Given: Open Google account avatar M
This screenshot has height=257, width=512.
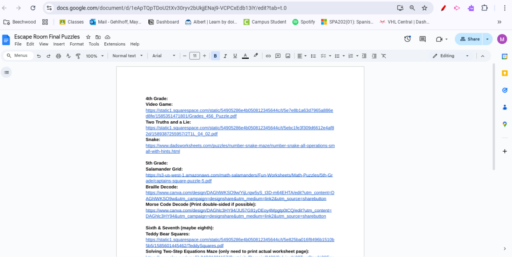Looking at the screenshot, I should click(x=502, y=39).
